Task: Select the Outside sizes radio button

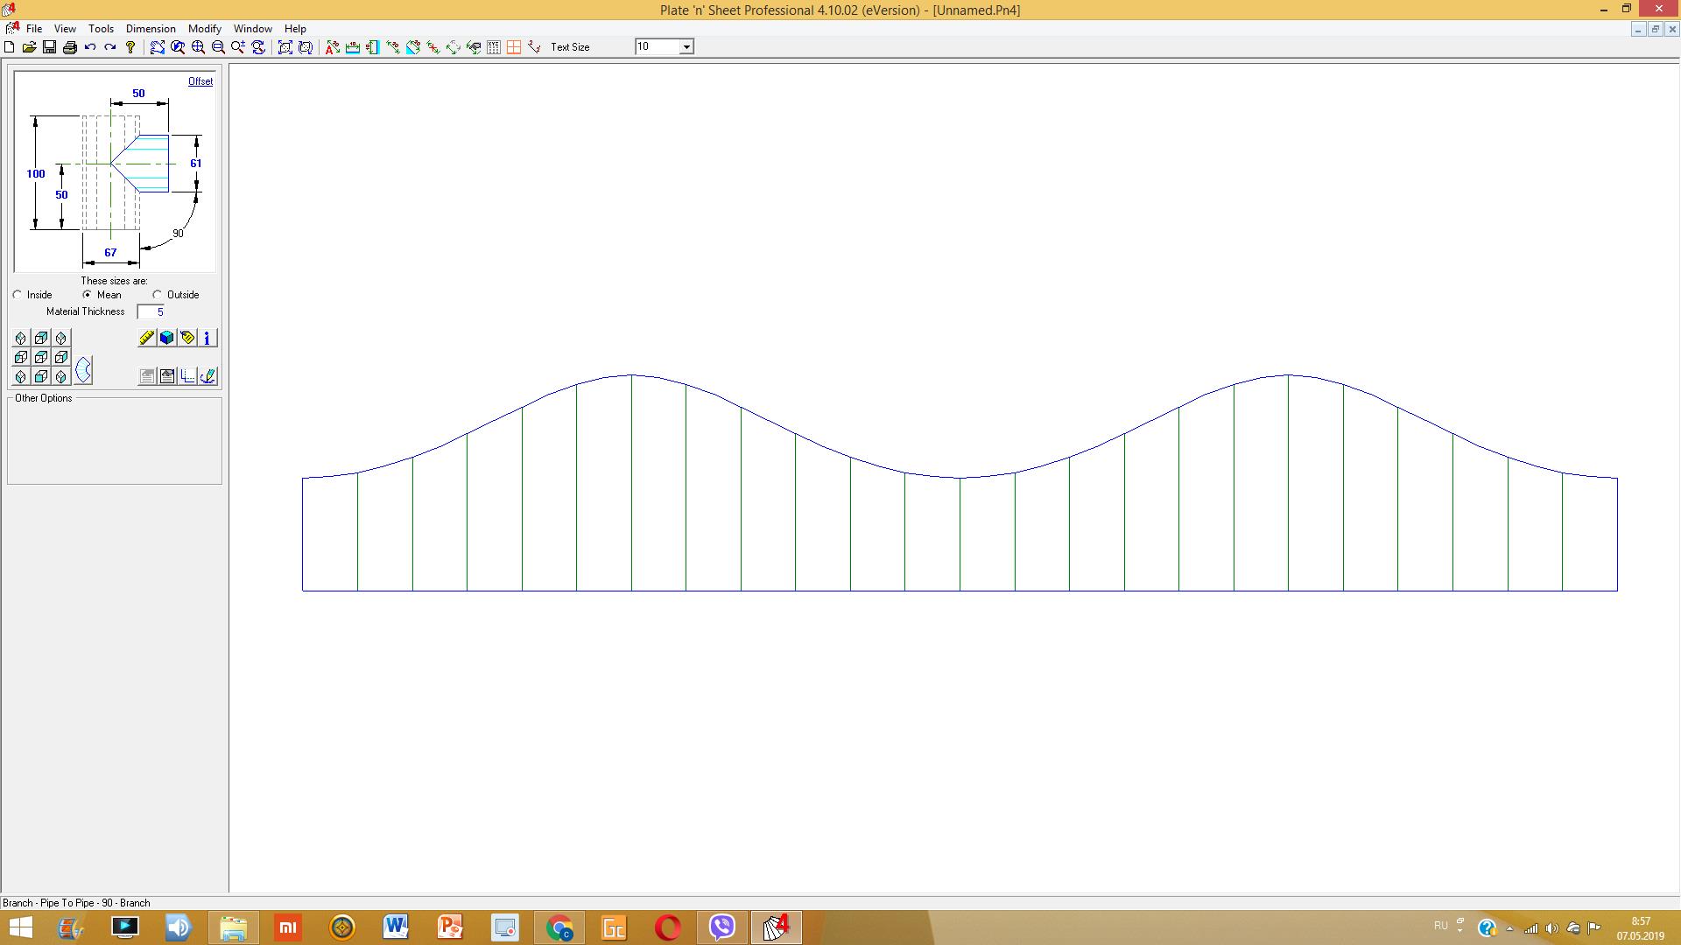Action: click(x=158, y=295)
